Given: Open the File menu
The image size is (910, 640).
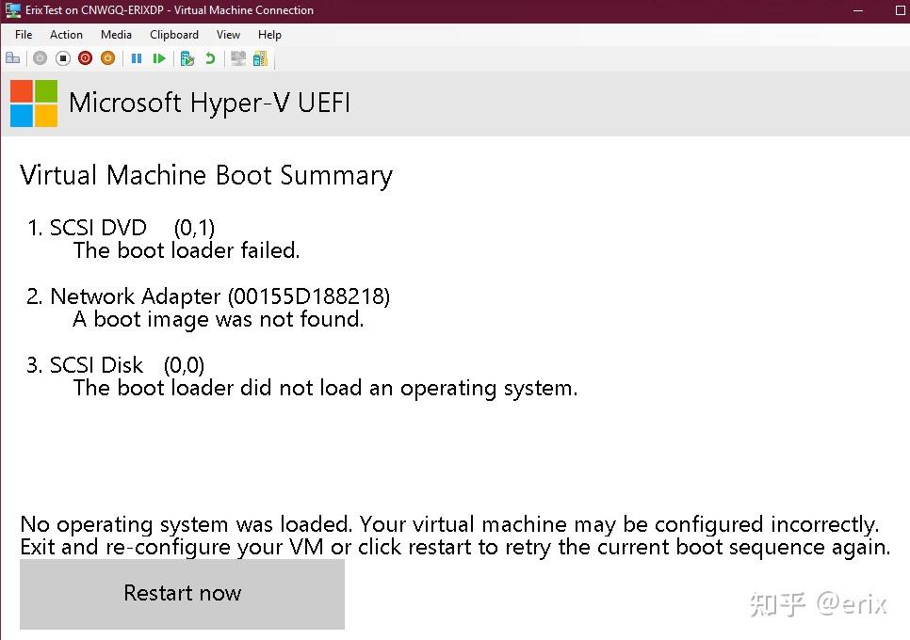Looking at the screenshot, I should [24, 35].
